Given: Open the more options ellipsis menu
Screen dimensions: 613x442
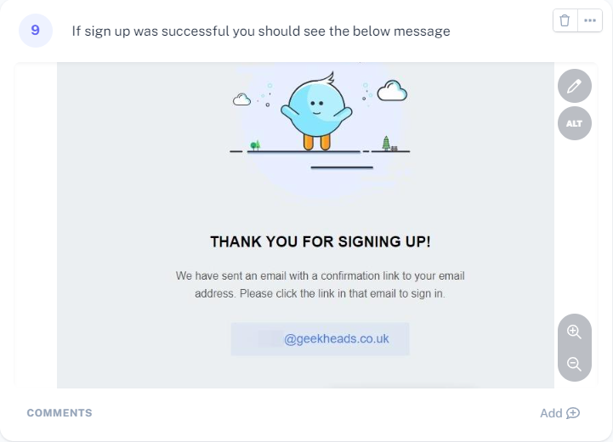Looking at the screenshot, I should (x=589, y=21).
